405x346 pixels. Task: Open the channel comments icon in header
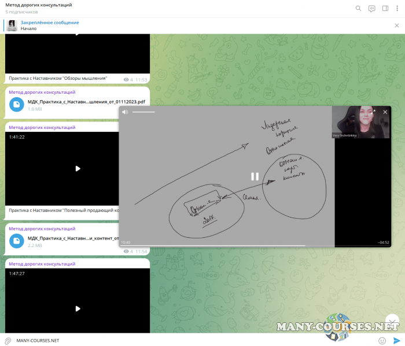point(372,8)
